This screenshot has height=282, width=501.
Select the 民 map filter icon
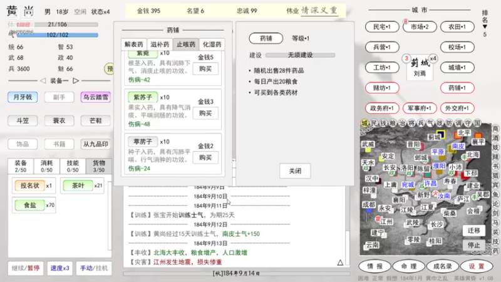[374, 123]
